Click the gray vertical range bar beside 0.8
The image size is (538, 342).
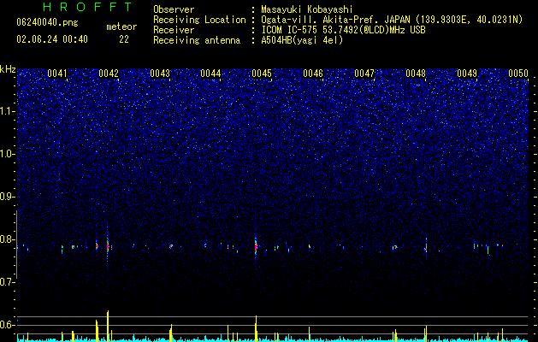click(17, 245)
